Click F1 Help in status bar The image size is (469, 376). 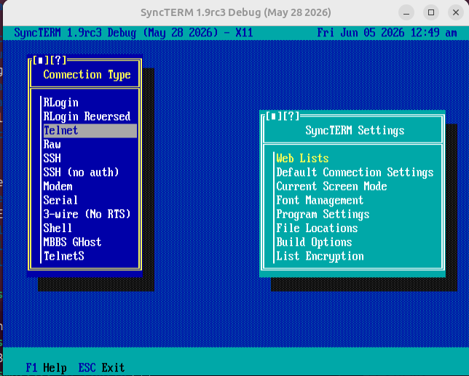pyautogui.click(x=47, y=368)
